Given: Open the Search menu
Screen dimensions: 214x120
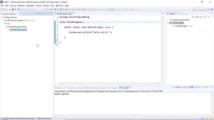Looking at the screenshot, I should pos(39,6).
